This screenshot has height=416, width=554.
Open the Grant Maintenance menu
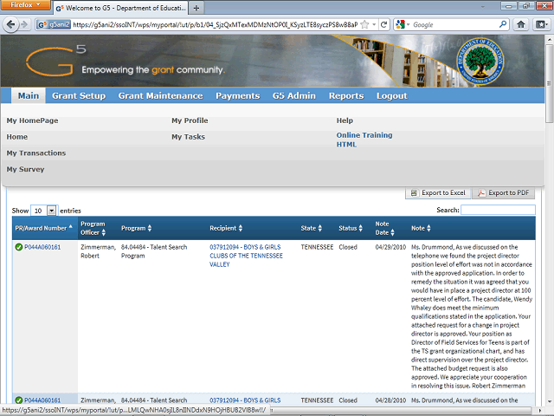tap(161, 96)
